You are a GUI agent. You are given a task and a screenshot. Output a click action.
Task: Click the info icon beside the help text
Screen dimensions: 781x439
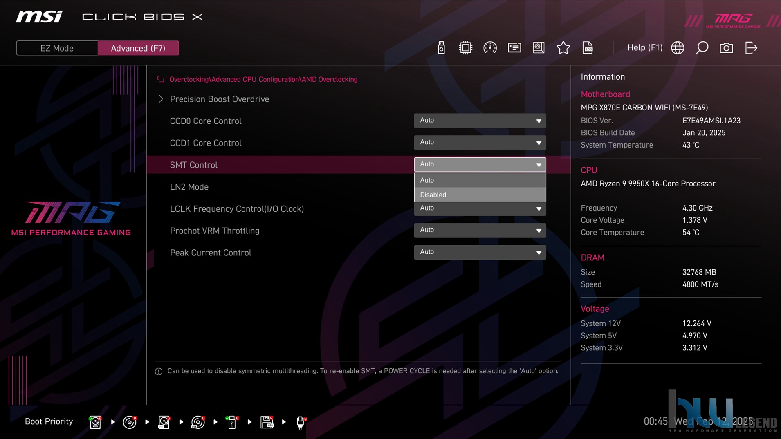click(x=159, y=371)
